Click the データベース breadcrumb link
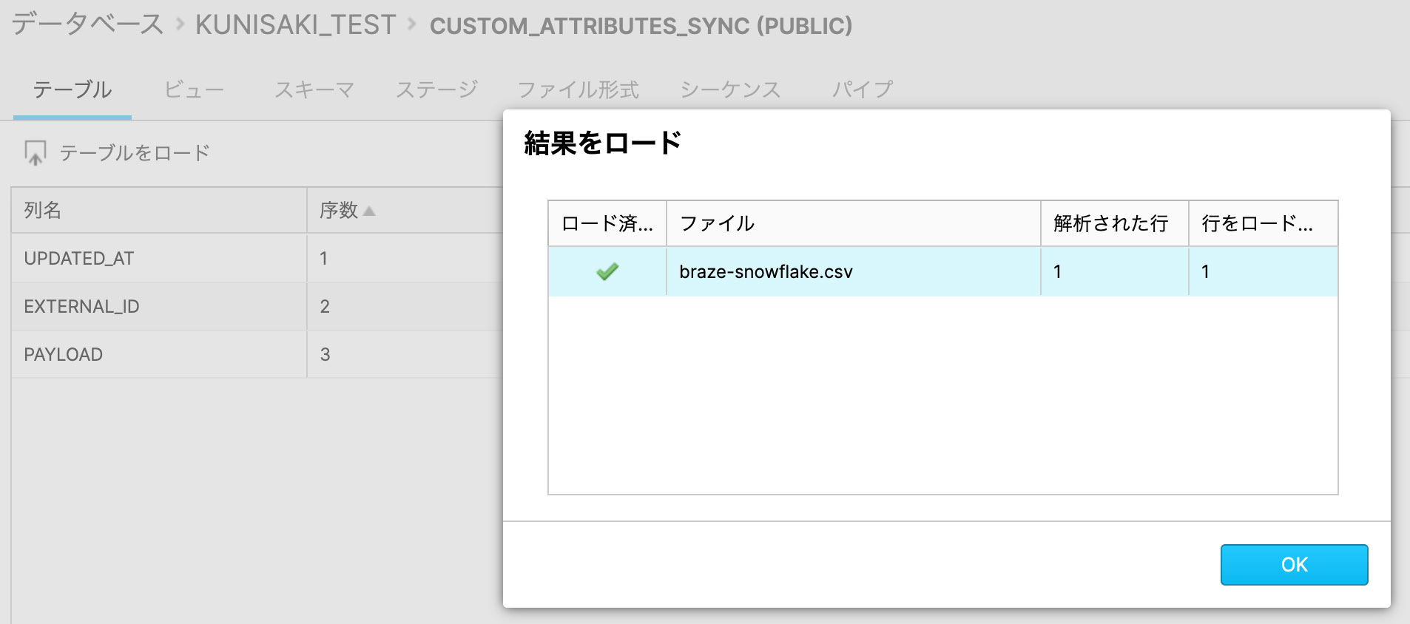1410x624 pixels. pyautogui.click(x=87, y=25)
